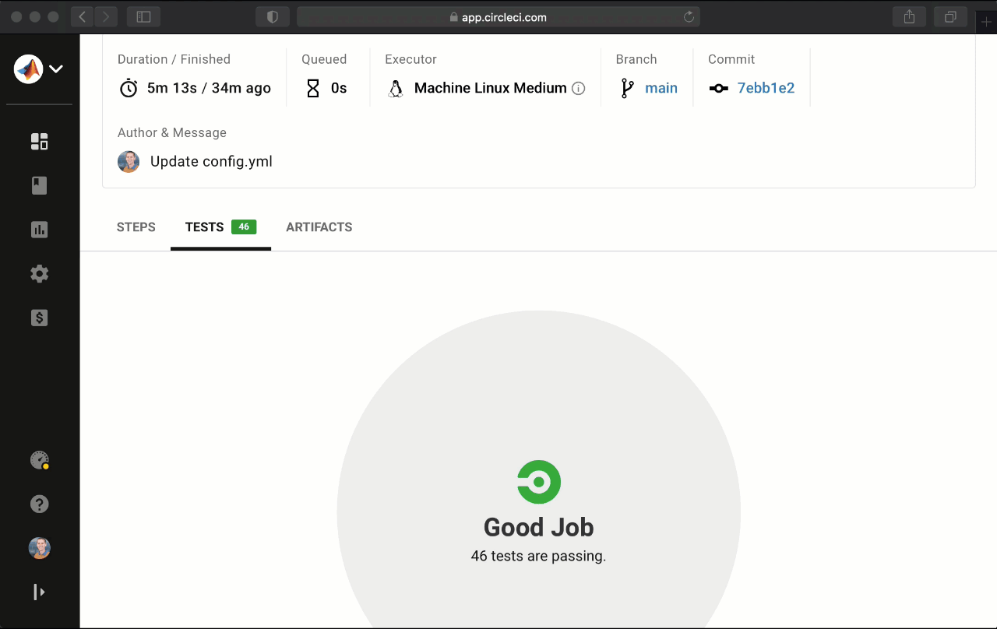Switch to the ARTIFACTS tab
The width and height of the screenshot is (997, 629).
click(x=319, y=227)
